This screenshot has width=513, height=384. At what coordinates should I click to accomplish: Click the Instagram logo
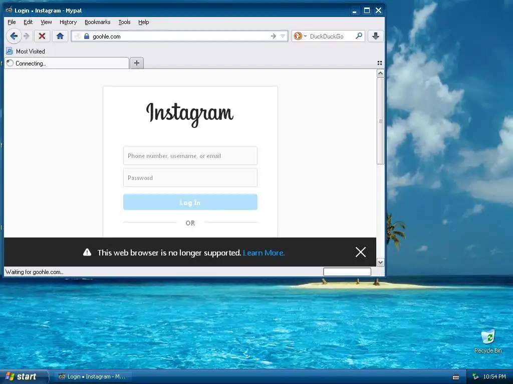[190, 114]
